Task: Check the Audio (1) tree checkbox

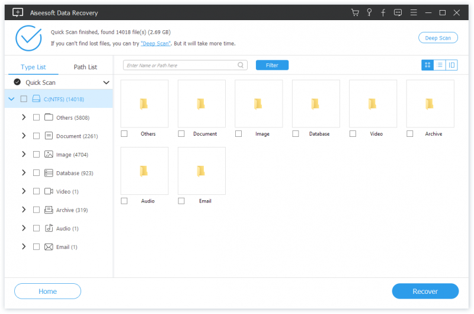Action: 36,228
